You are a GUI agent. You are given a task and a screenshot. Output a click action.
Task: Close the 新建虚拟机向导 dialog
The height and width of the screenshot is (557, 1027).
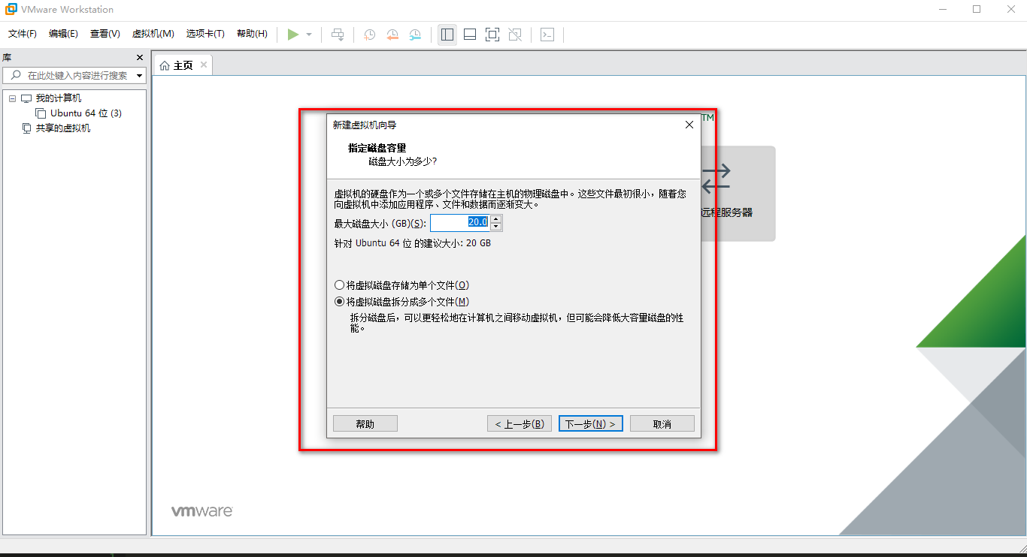pyautogui.click(x=689, y=125)
